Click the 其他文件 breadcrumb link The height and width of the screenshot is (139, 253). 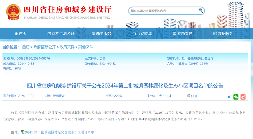[x=86, y=47]
